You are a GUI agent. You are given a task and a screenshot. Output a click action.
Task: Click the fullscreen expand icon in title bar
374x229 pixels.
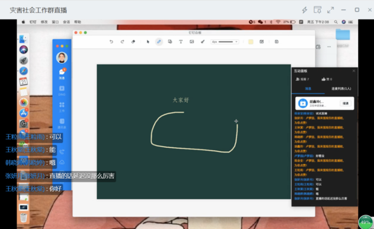(x=330, y=10)
